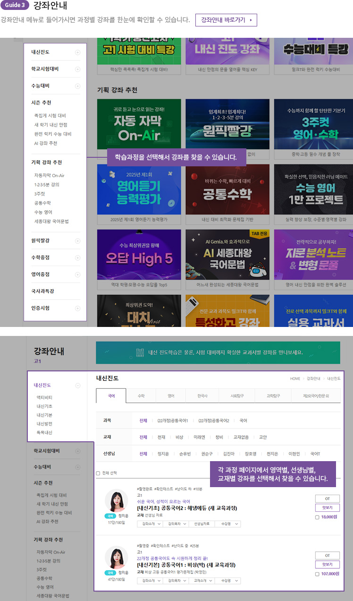Open the 영어듣기 능력평가 banner

click(x=139, y=190)
